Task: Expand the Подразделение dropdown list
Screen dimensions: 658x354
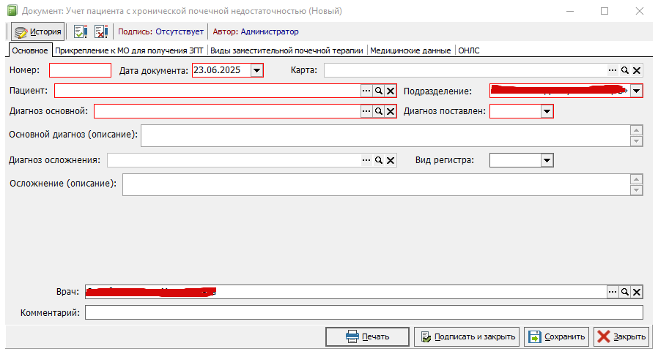Action: click(x=636, y=91)
